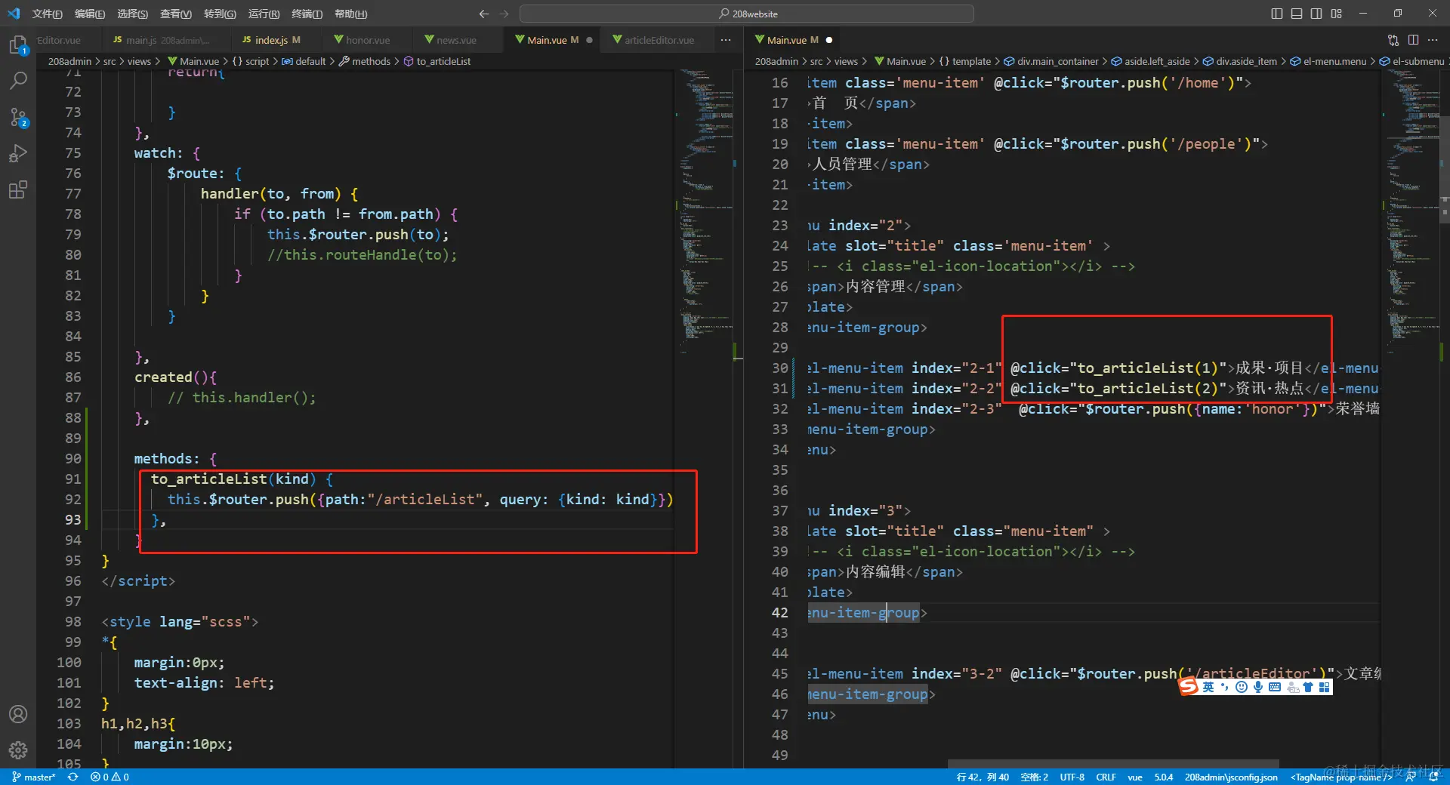The height and width of the screenshot is (785, 1450).
Task: Click the right editor horizontal scrollbar
Action: 1113,764
